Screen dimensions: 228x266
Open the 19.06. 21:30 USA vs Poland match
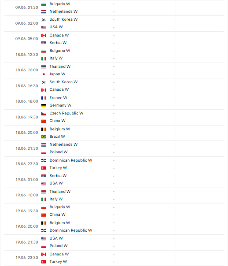click(x=114, y=242)
